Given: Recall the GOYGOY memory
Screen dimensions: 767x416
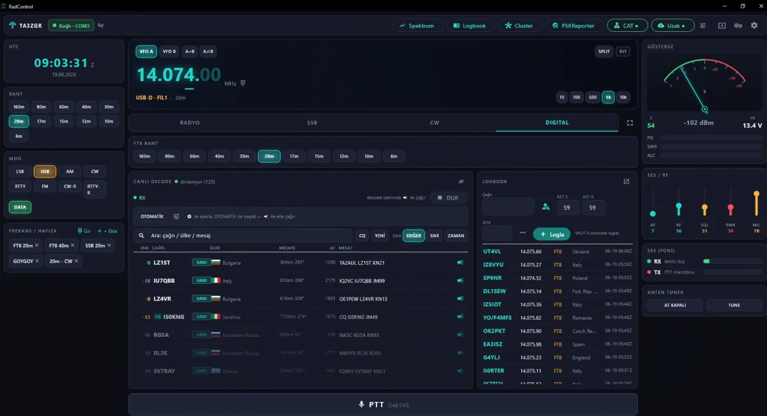Looking at the screenshot, I should (x=23, y=261).
